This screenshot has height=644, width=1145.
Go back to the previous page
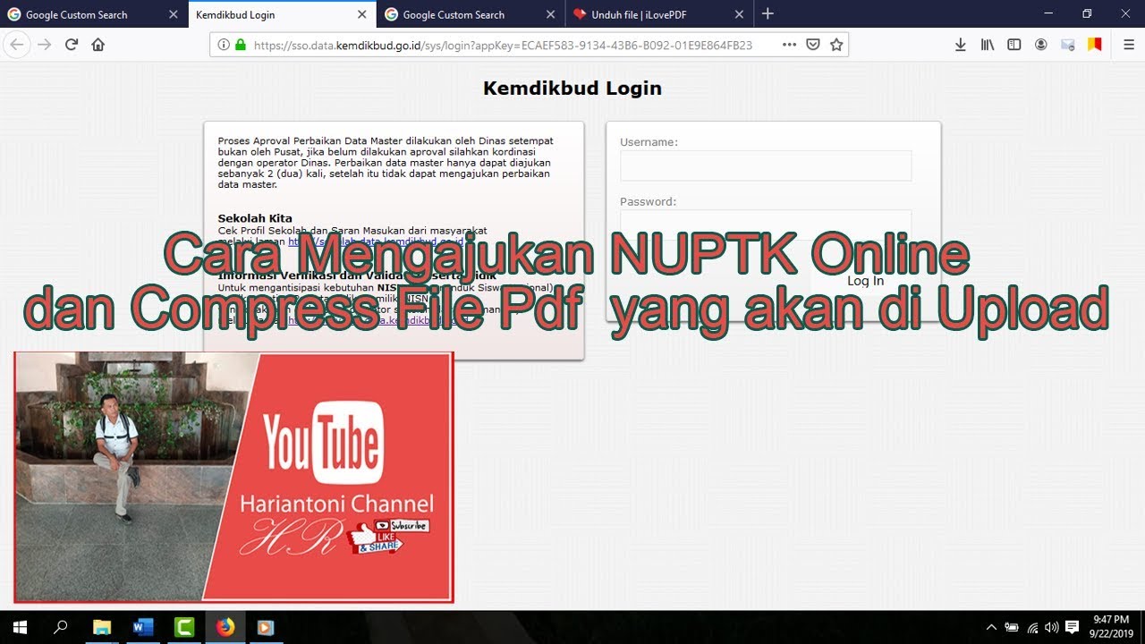coord(17,45)
